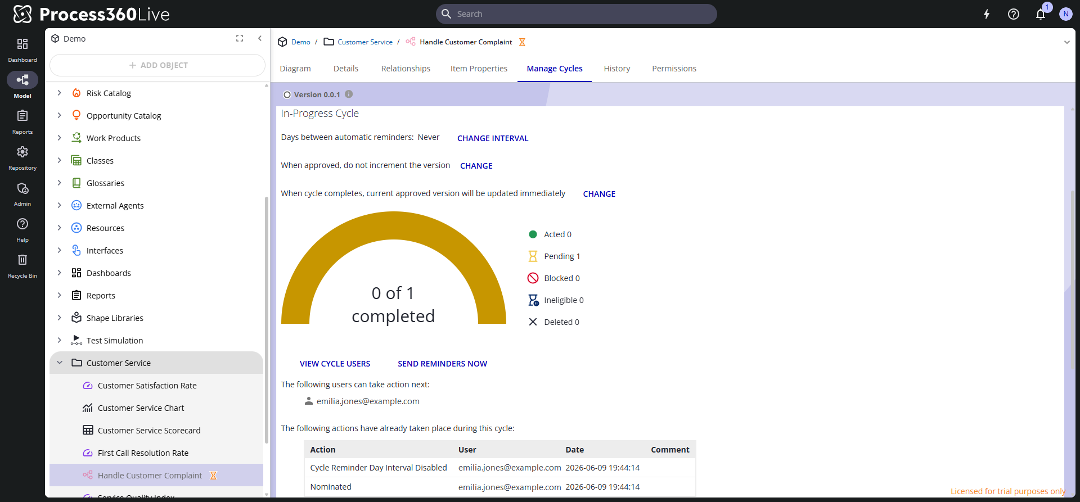
Task: Click the Customer Service breadcrumb link
Action: (365, 42)
